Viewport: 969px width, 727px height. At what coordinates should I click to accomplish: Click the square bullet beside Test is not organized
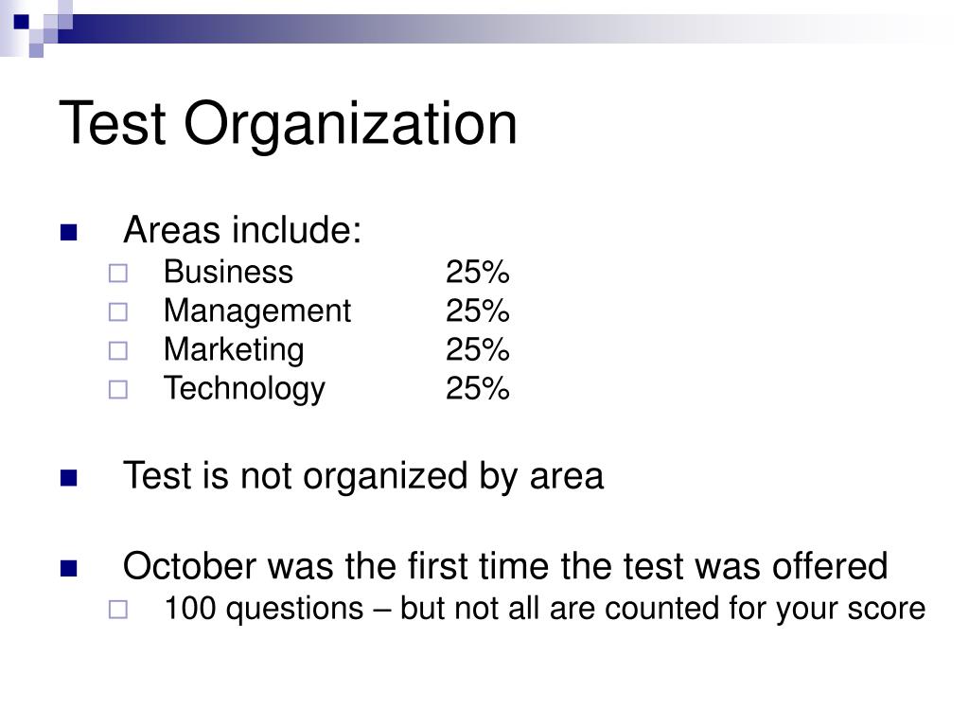click(68, 478)
